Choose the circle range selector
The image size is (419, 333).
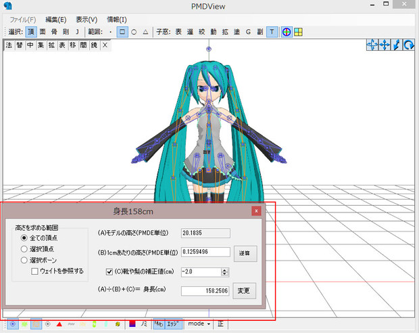(134, 32)
